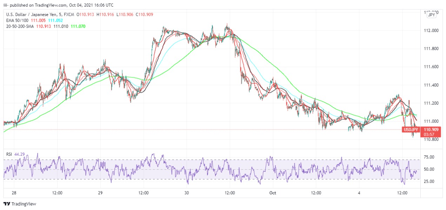Click the cyan 111.052 EMA value
This screenshot has width=446, height=210.
click(55, 20)
